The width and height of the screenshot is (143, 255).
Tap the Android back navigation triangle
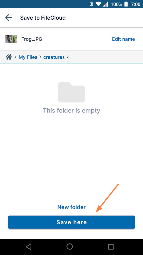point(29,247)
